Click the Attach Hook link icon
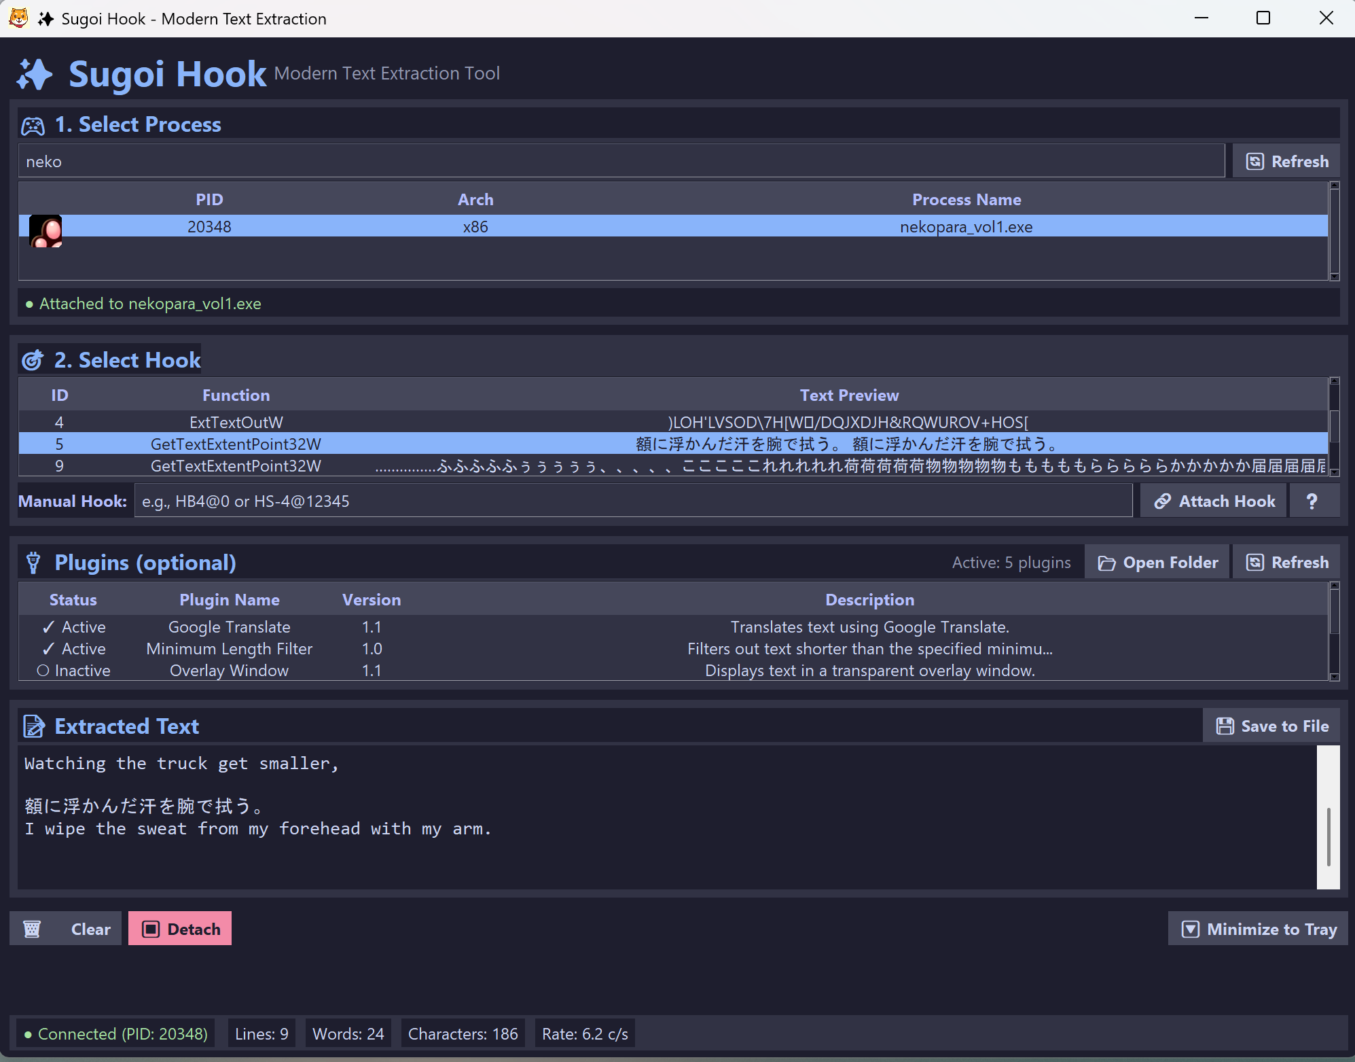Image resolution: width=1355 pixels, height=1062 pixels. pyautogui.click(x=1162, y=501)
